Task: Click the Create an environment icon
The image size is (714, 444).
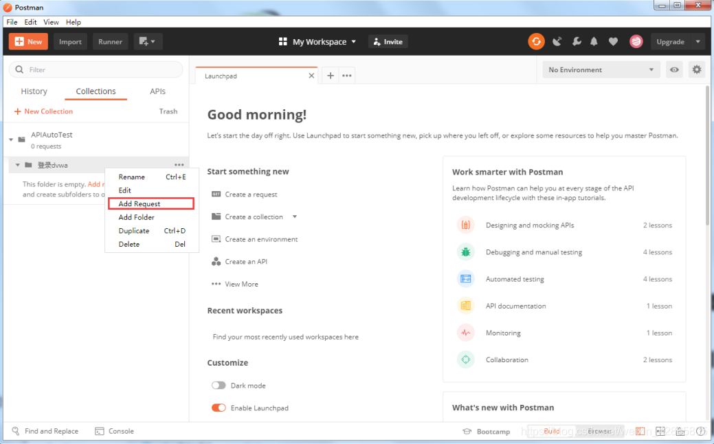Action: [216, 238]
